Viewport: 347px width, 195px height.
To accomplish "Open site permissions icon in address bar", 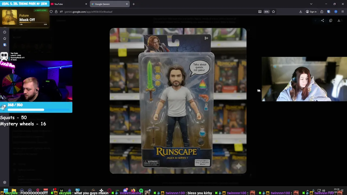I will [61, 12].
